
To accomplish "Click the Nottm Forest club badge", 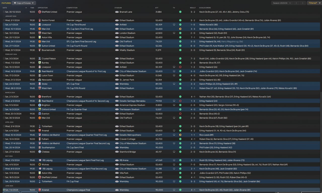I will [39, 20].
